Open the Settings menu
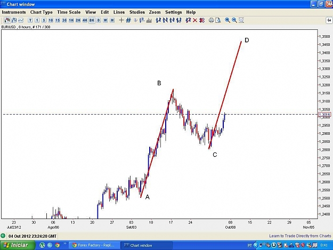 pyautogui.click(x=174, y=12)
